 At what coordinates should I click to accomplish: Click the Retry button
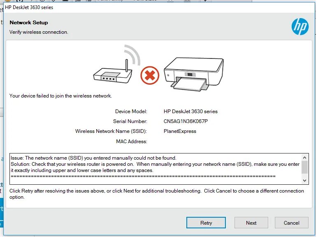click(206, 223)
